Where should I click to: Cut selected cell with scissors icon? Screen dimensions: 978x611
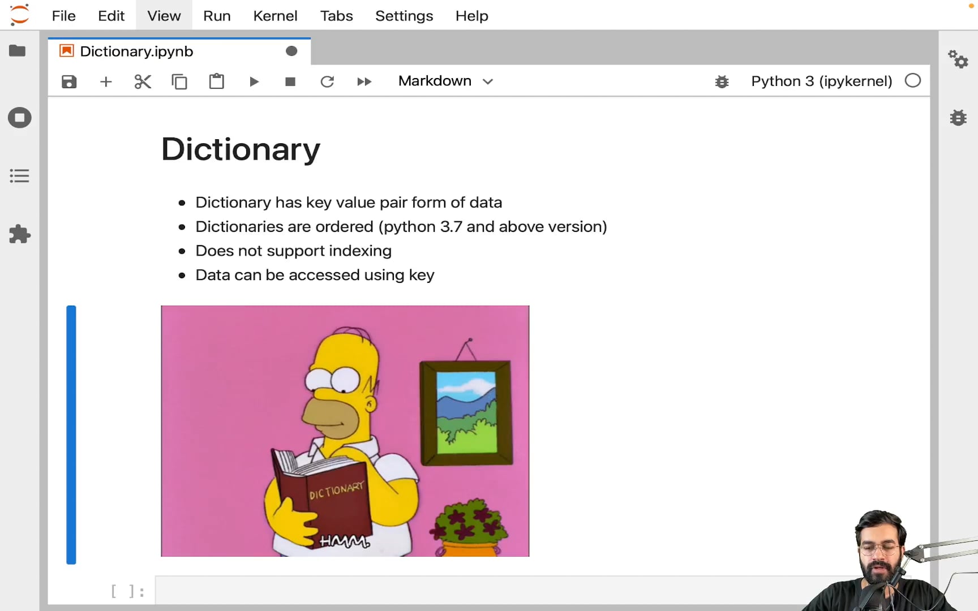(x=143, y=82)
